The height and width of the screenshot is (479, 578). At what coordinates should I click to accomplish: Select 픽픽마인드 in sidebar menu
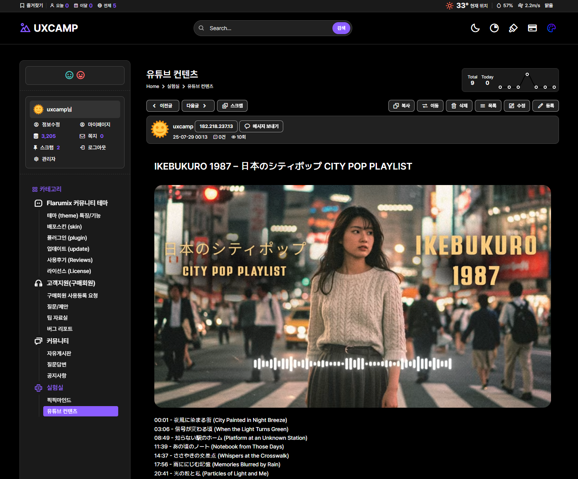click(x=59, y=400)
